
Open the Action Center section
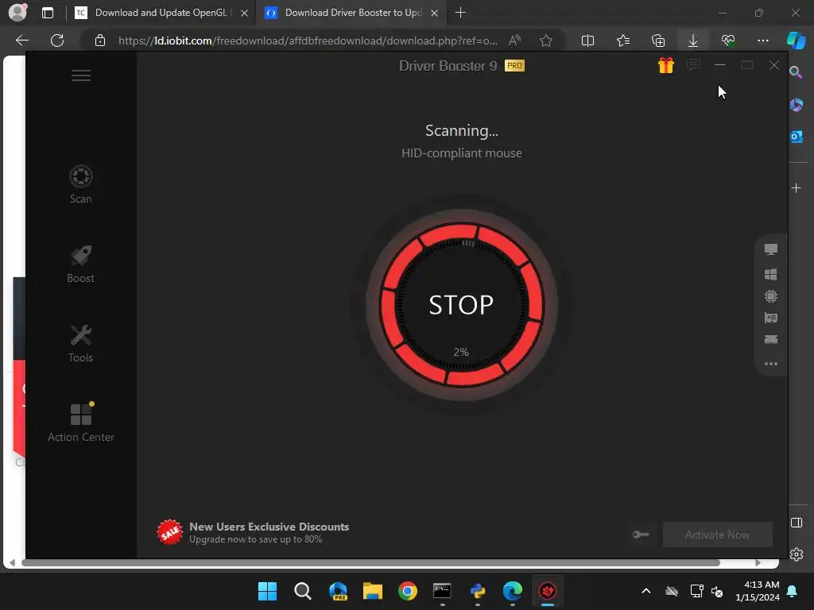coord(80,423)
